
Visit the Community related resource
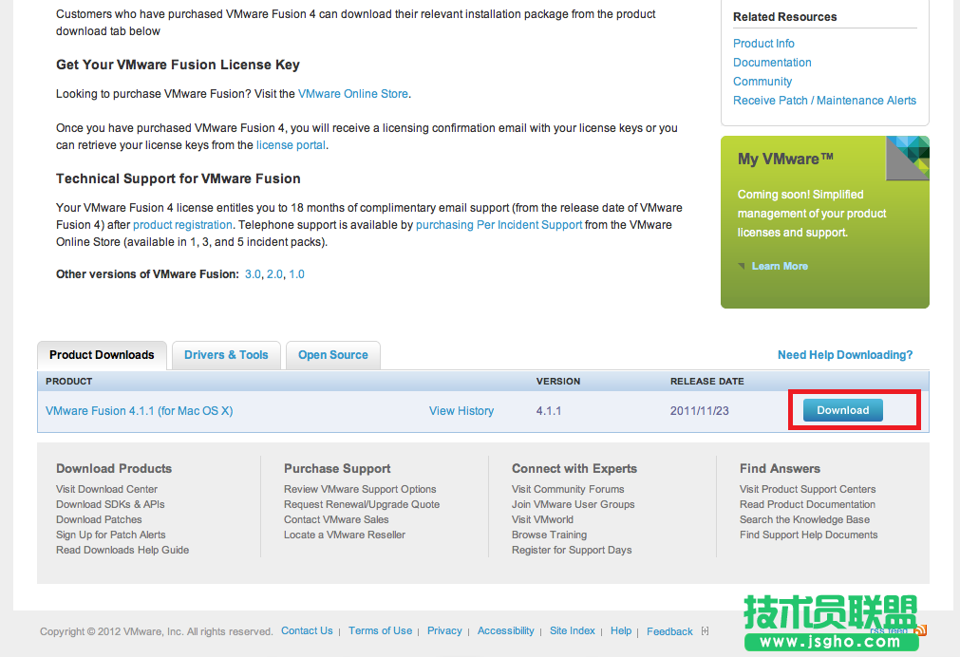(762, 81)
